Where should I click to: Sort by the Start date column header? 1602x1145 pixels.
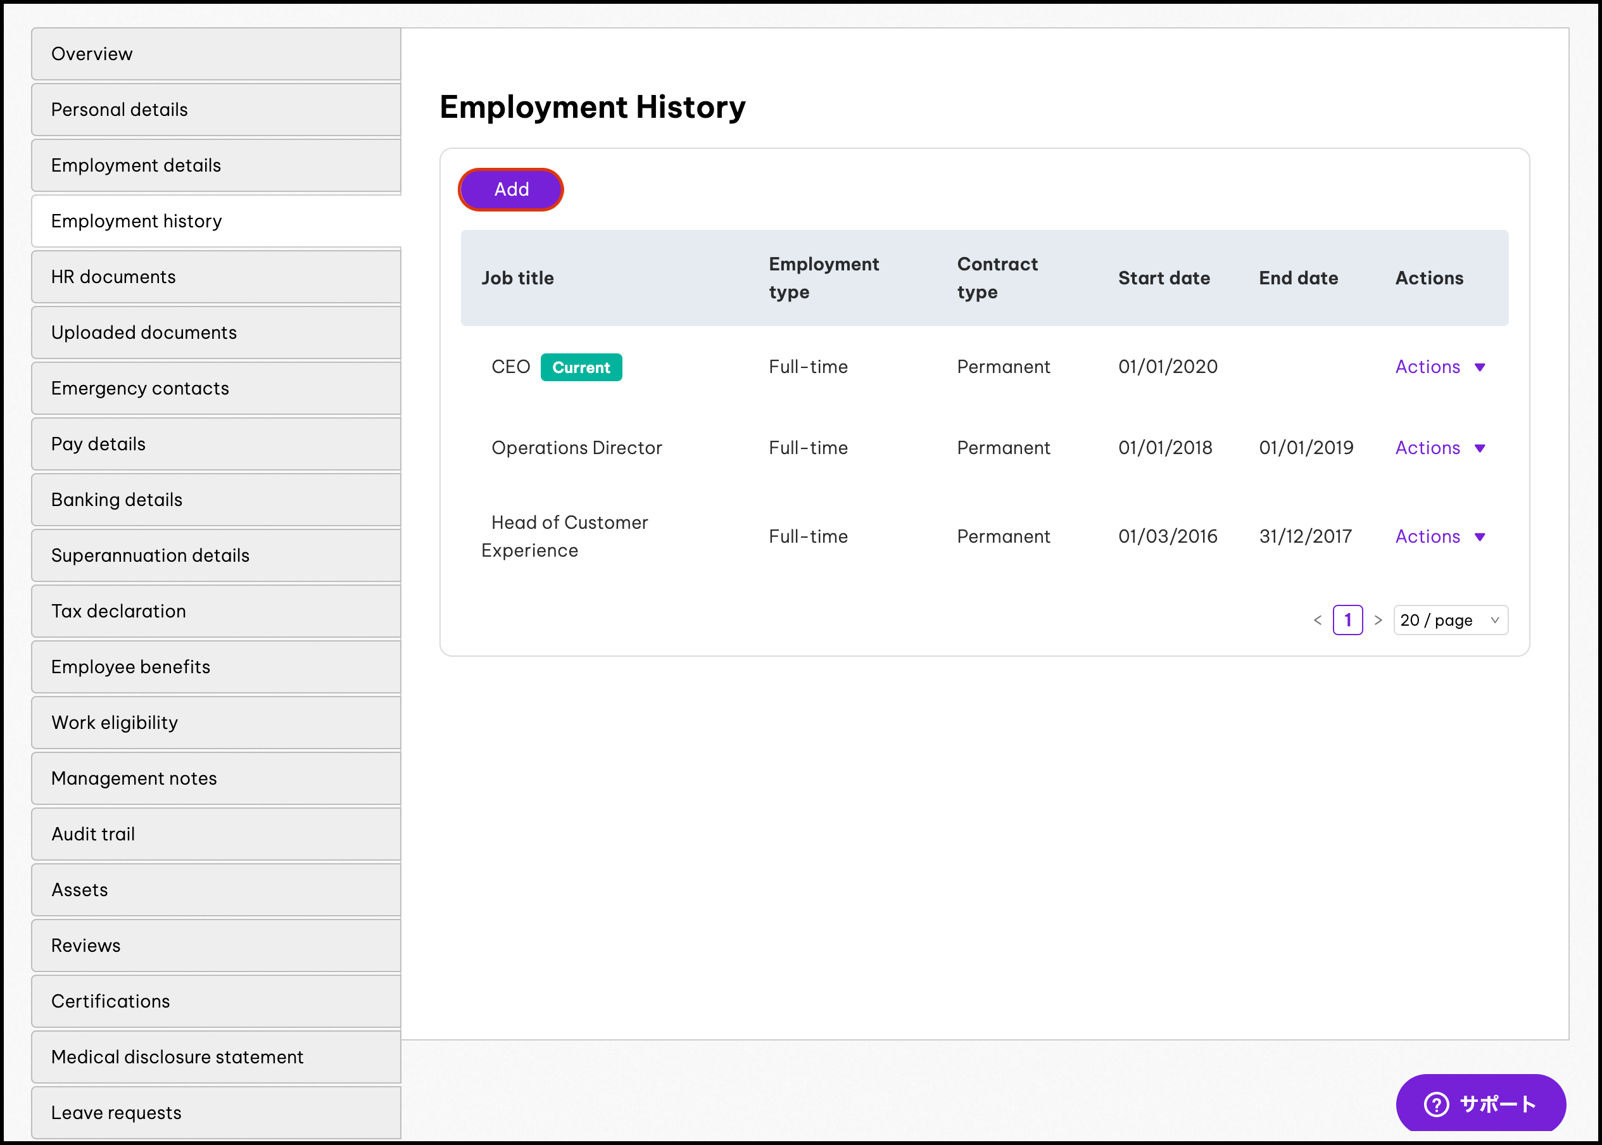tap(1164, 278)
